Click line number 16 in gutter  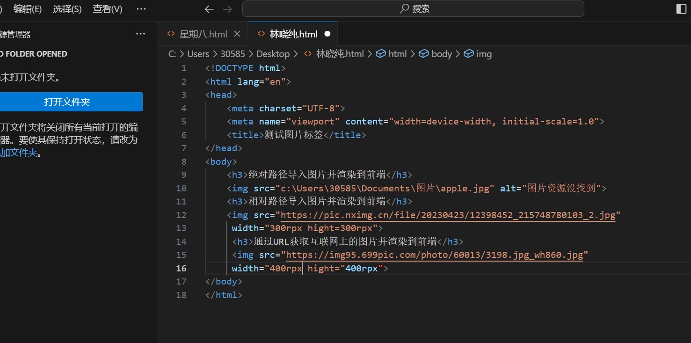click(x=181, y=268)
